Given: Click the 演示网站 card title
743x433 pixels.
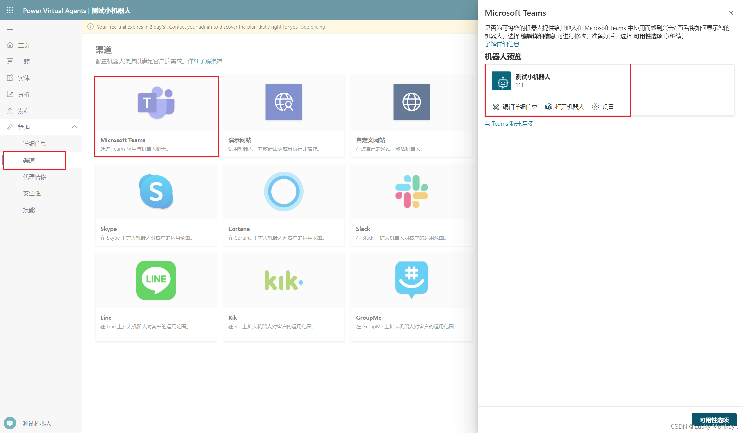Looking at the screenshot, I should 240,140.
